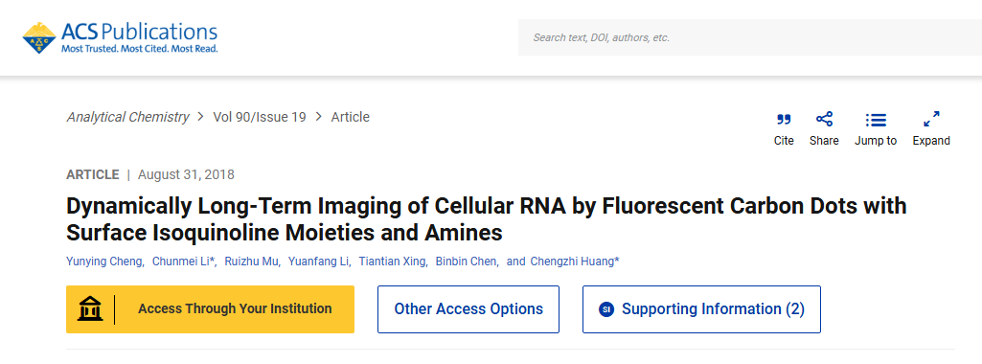Click in the search text field
The height and width of the screenshot is (364, 982).
coord(749,37)
